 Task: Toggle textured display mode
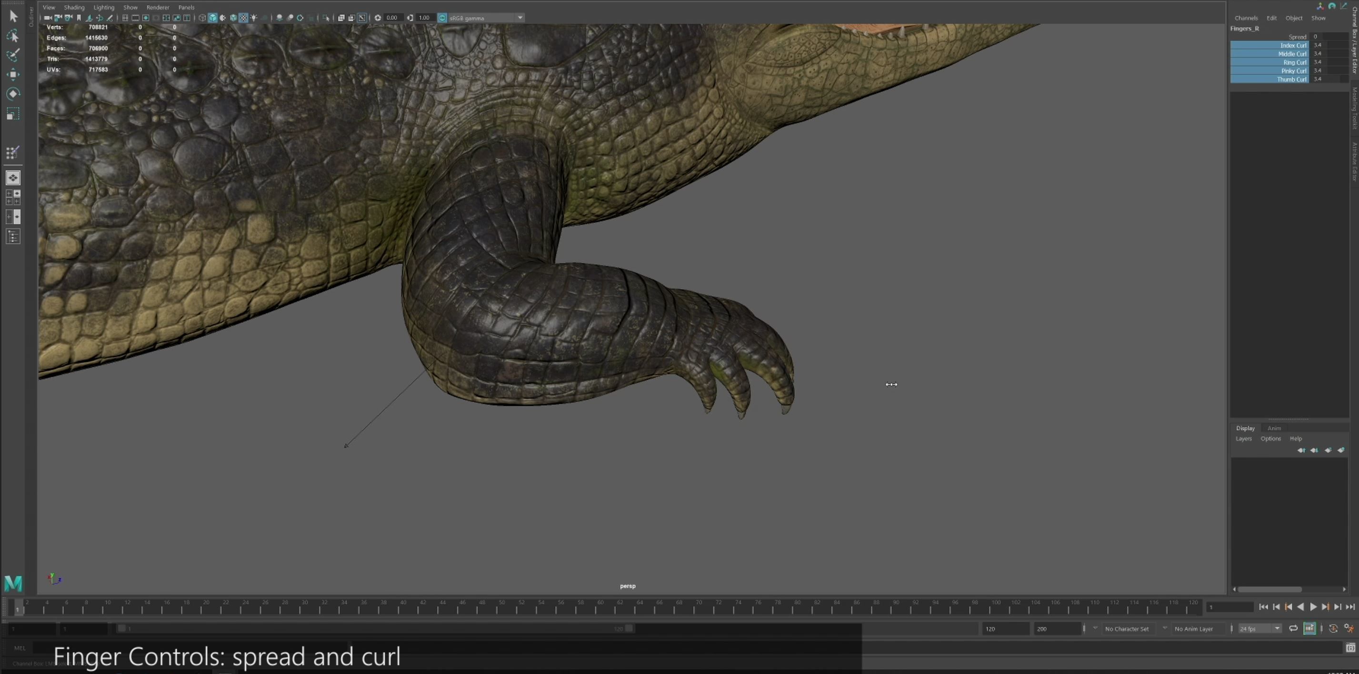(x=243, y=18)
